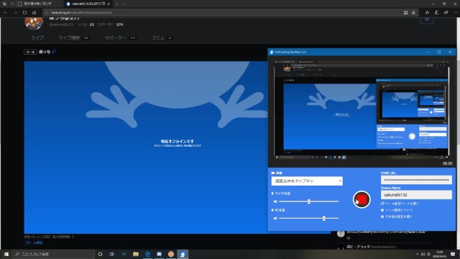The height and width of the screenshot is (259, 460).
Task: Click the browser share icon
Action: coord(446,13)
